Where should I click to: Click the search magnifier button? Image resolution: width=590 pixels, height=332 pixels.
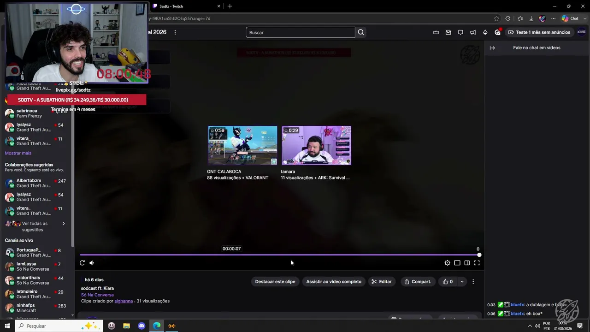pyautogui.click(x=361, y=32)
